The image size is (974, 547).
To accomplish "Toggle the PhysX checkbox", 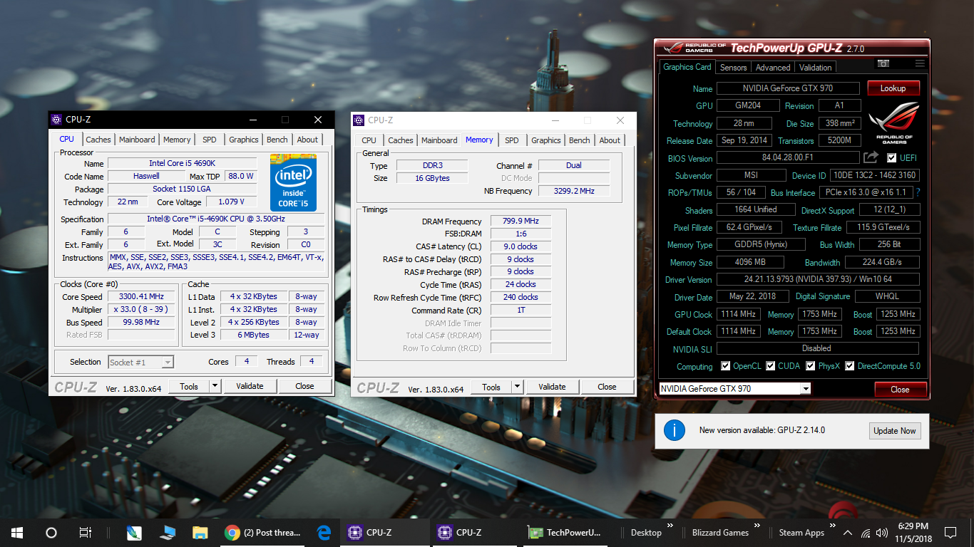I will tap(811, 366).
